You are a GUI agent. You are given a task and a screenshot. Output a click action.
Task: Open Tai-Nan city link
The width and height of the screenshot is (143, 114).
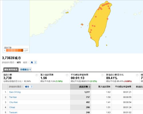[x=13, y=97]
